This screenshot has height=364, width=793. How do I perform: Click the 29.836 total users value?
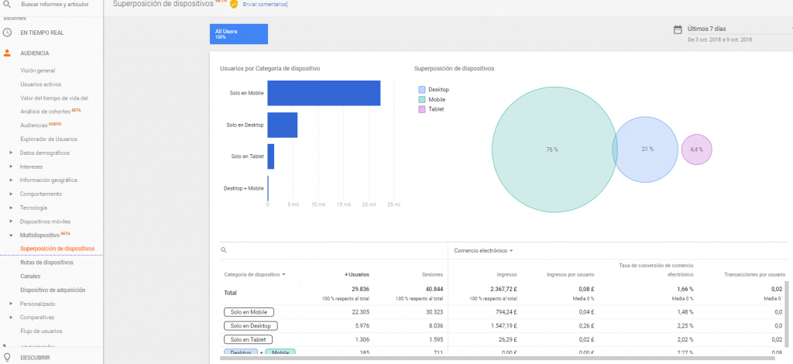coord(361,289)
